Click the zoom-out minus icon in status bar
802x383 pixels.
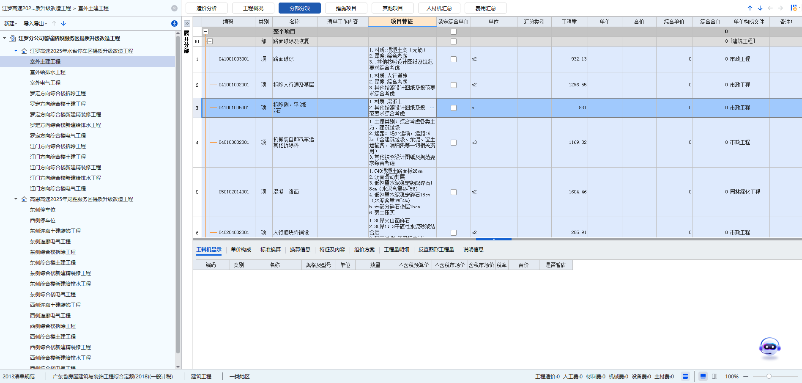(746, 376)
